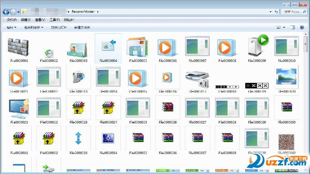This screenshot has width=310, height=174.
Task: Open the green clock restore icon File0000002
Action: click(49, 53)
